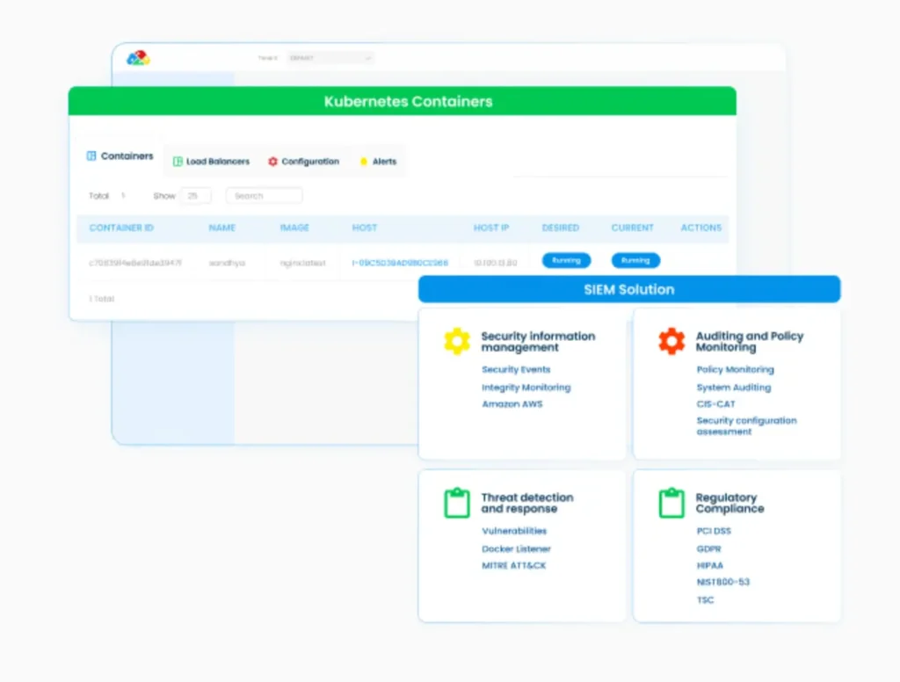The width and height of the screenshot is (900, 682).
Task: Click the red Configuration gear icon
Action: click(x=273, y=162)
